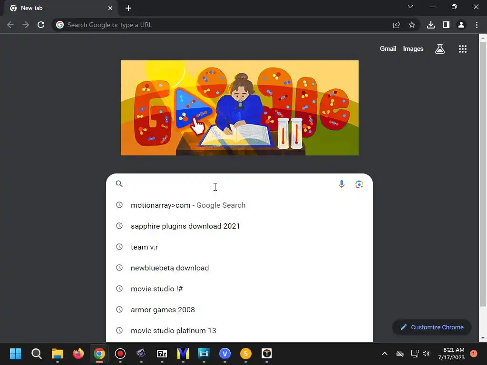
Task: Select suggestion sapphire plugins download 2021
Action: click(x=239, y=226)
